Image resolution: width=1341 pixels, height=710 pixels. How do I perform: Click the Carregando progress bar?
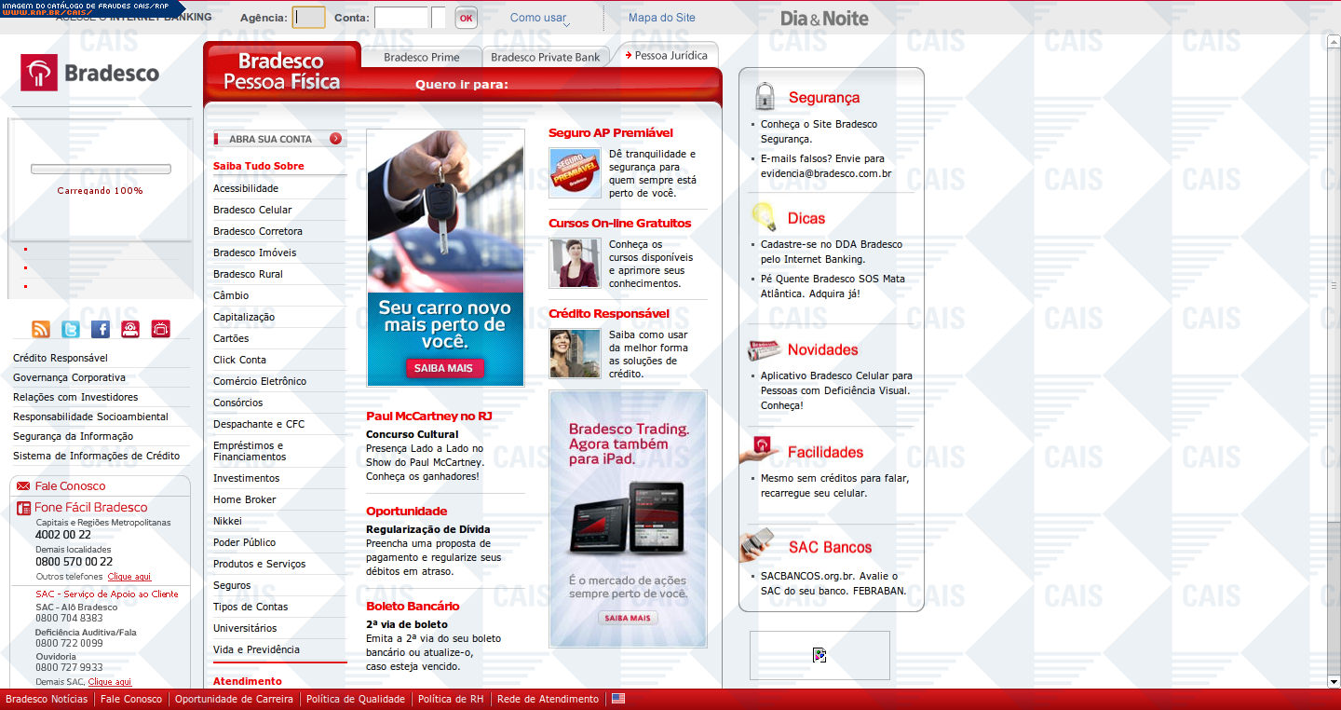coord(101,170)
